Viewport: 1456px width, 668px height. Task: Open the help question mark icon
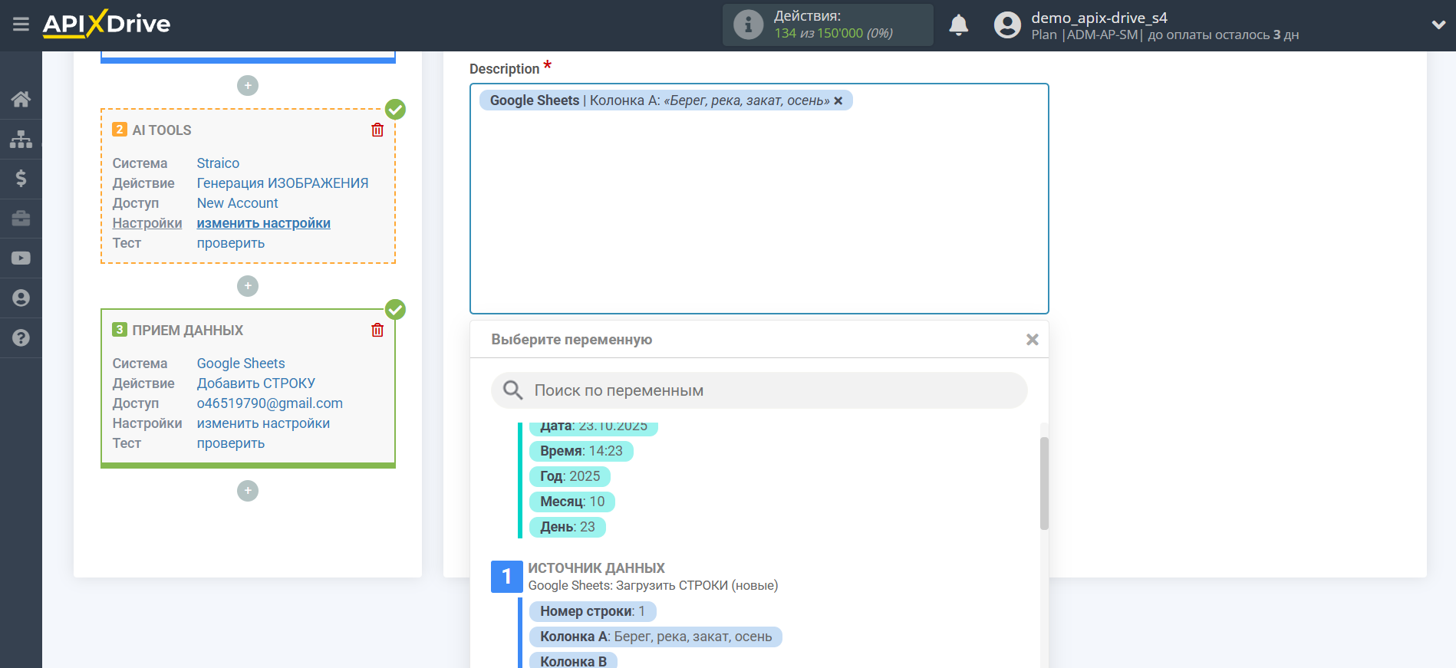(21, 338)
